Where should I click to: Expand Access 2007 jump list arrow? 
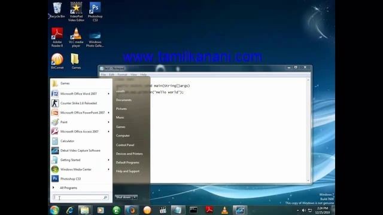coord(109,131)
